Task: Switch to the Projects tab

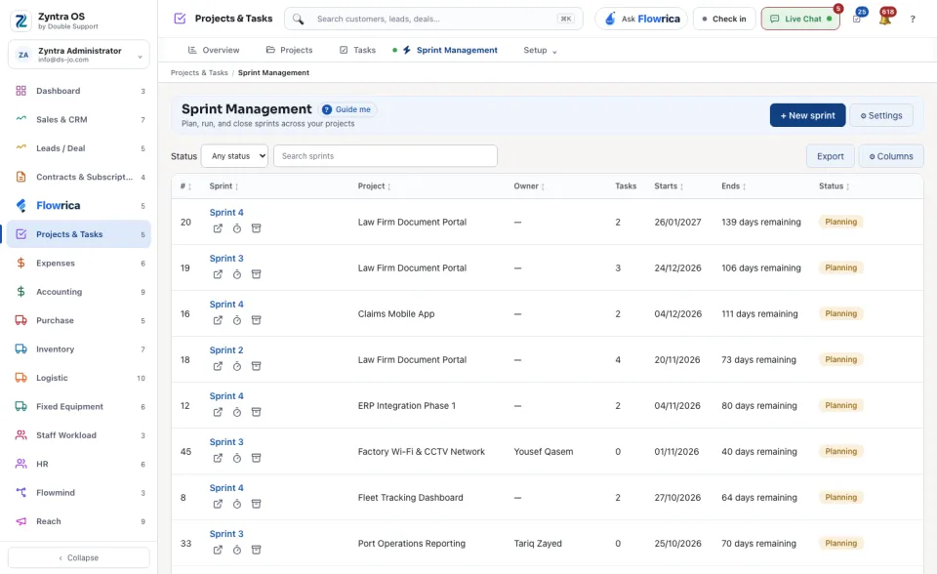Action: [289, 50]
